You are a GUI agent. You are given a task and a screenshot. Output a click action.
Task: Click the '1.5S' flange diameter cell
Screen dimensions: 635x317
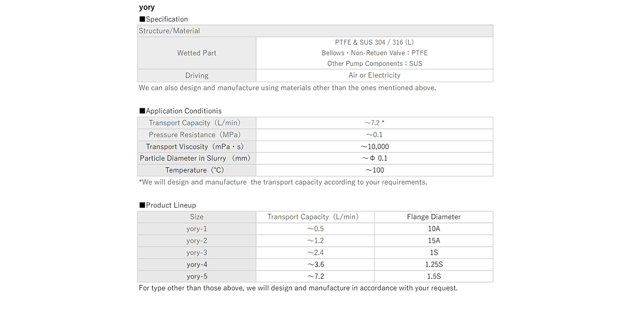[x=434, y=276]
